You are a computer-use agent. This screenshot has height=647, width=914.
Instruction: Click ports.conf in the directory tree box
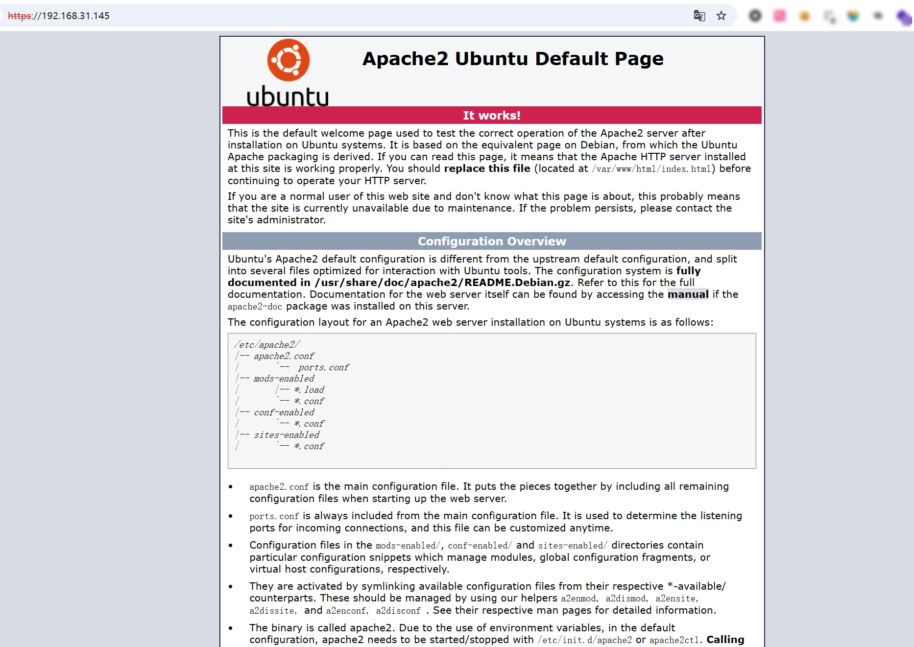(323, 367)
